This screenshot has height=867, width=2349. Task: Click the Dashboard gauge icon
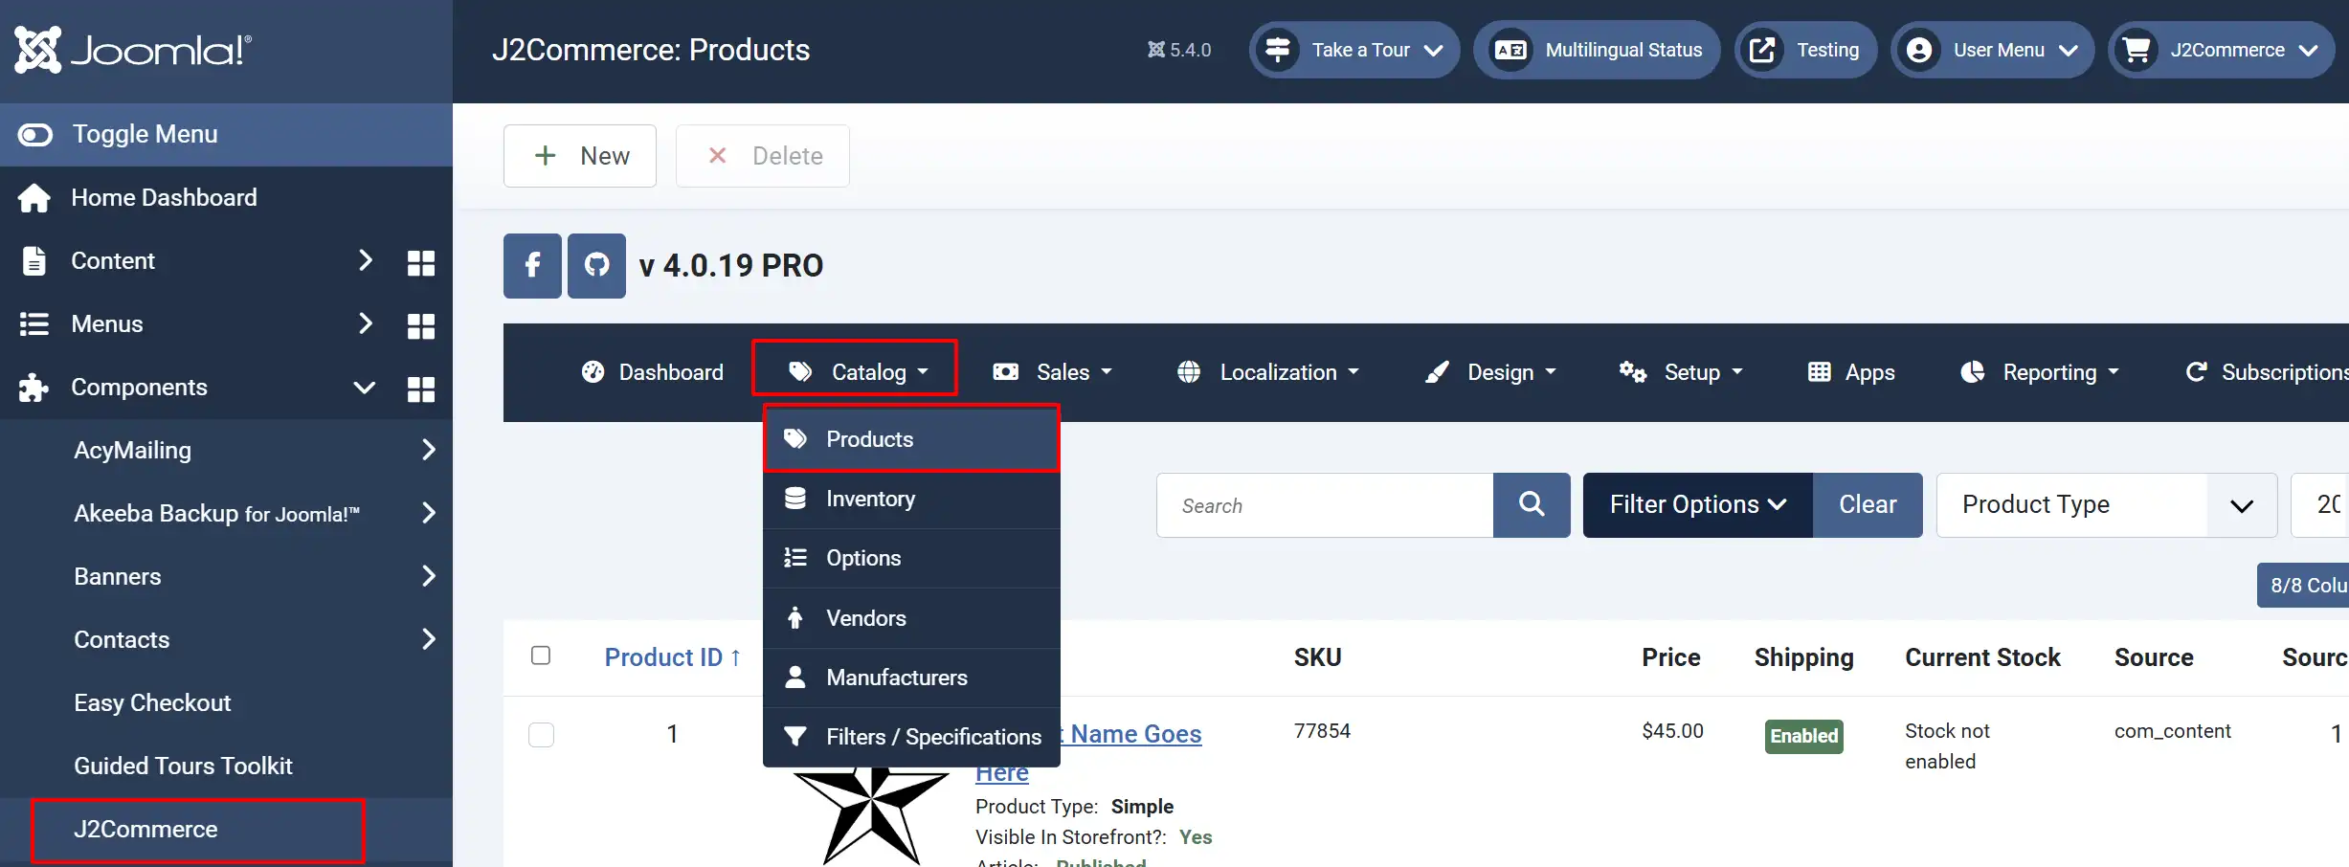point(593,372)
